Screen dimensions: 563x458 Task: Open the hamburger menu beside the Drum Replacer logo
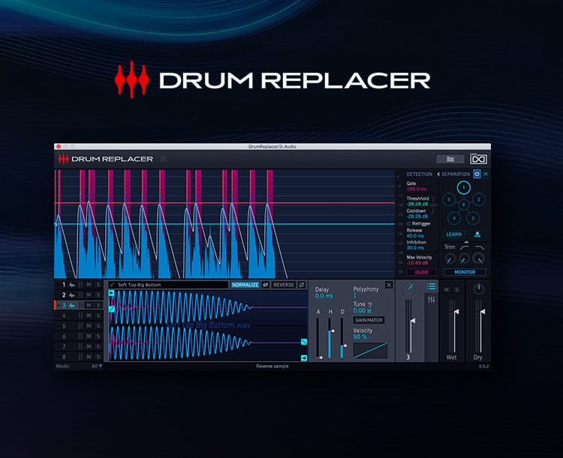tap(163, 158)
